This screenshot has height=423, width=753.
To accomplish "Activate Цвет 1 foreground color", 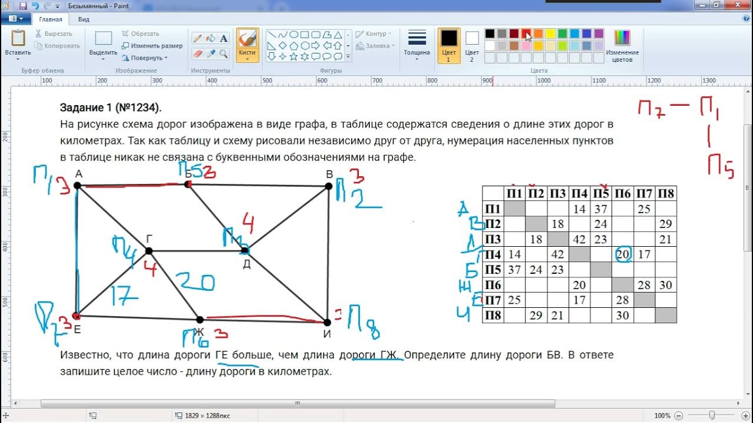I will tap(449, 46).
